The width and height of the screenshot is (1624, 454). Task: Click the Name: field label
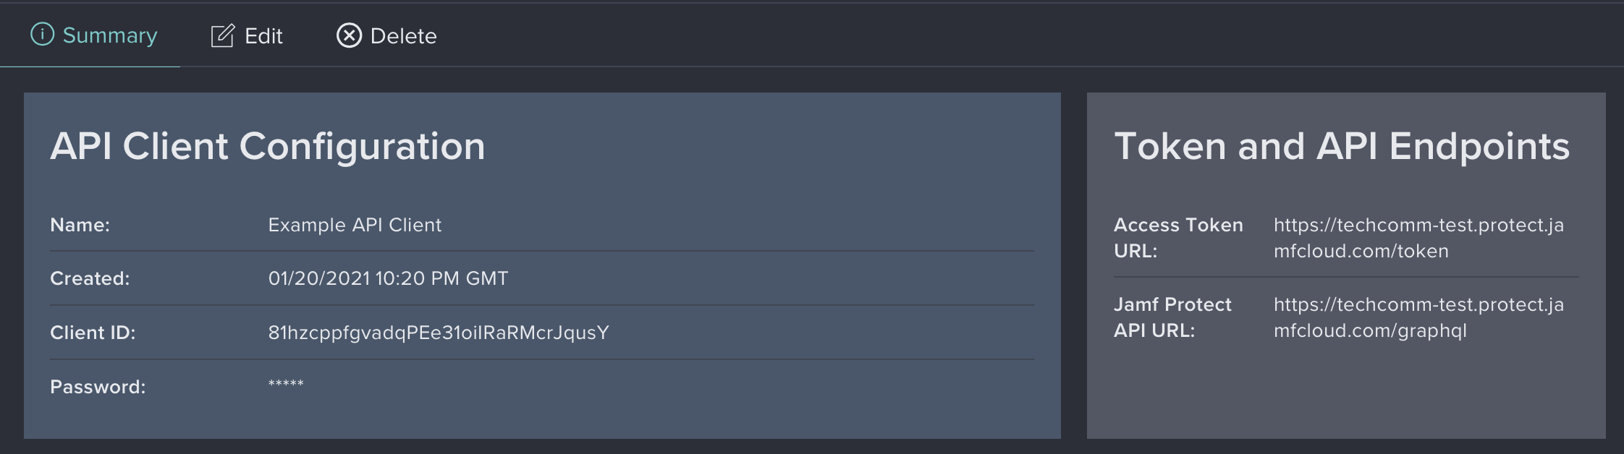80,225
